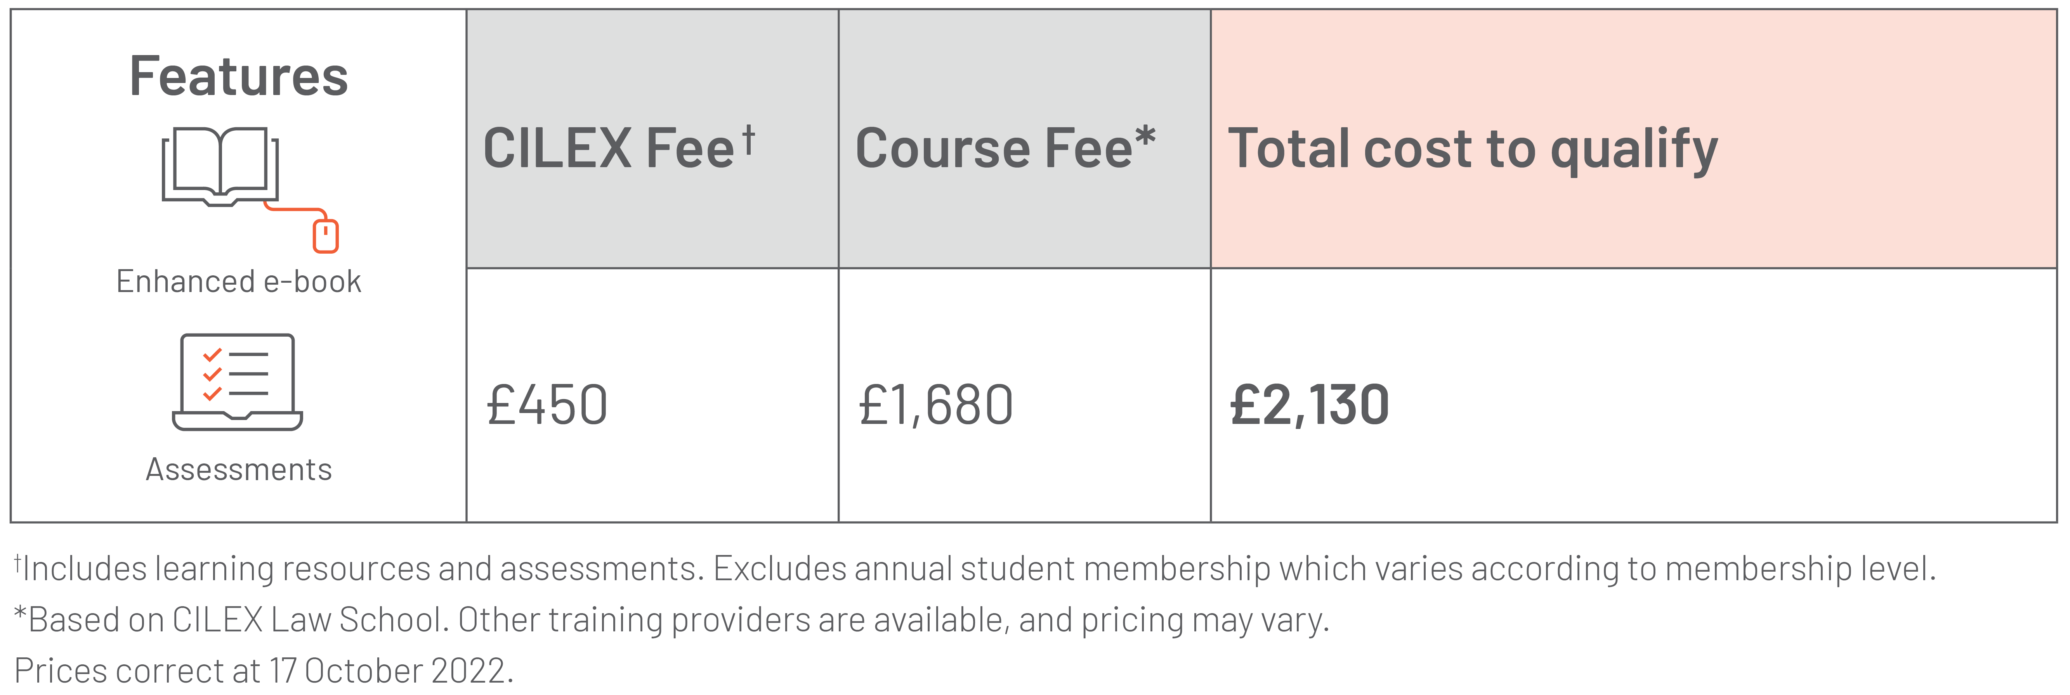This screenshot has height=695, width=2070.
Task: Click the orange mouse icon
Action: (x=325, y=235)
